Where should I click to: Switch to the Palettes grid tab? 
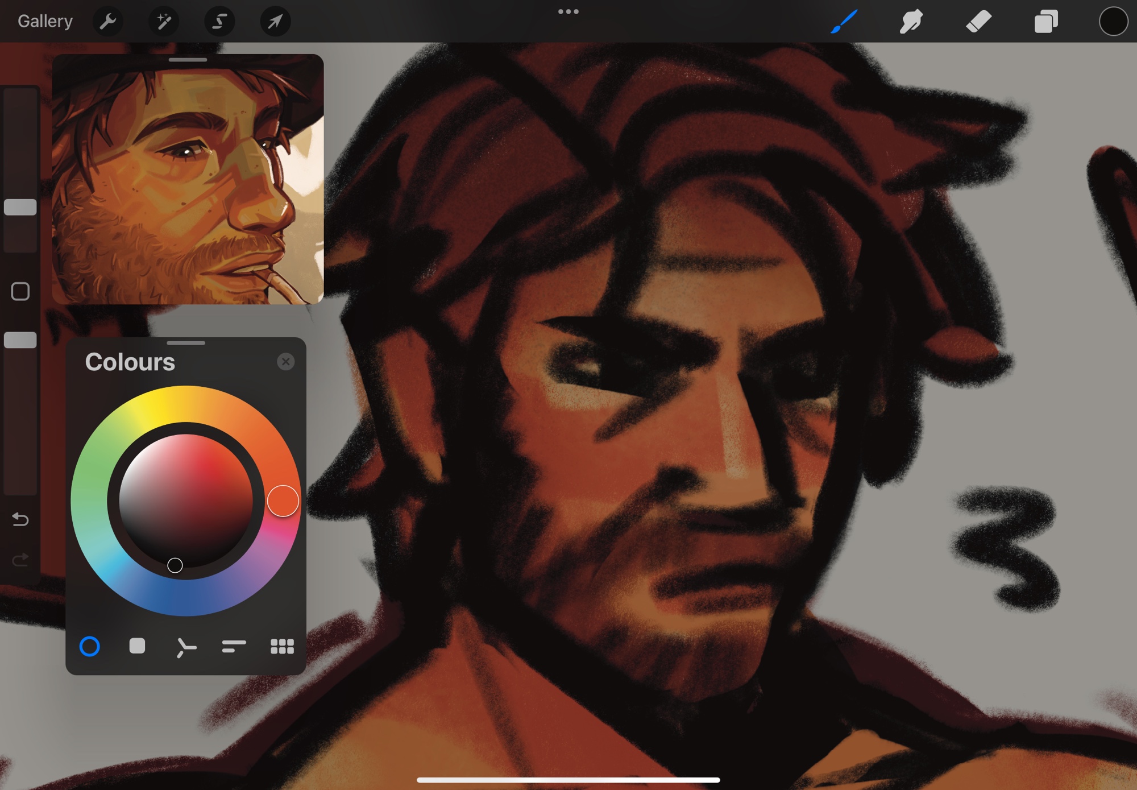282,646
